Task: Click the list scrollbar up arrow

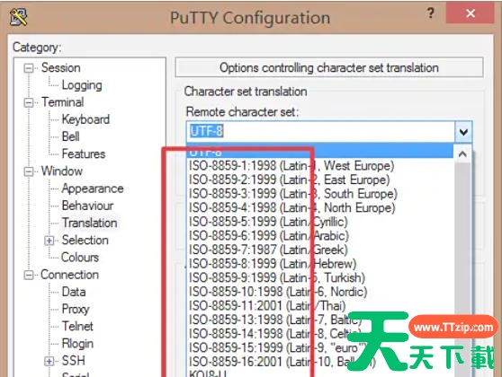Action: pyautogui.click(x=462, y=154)
